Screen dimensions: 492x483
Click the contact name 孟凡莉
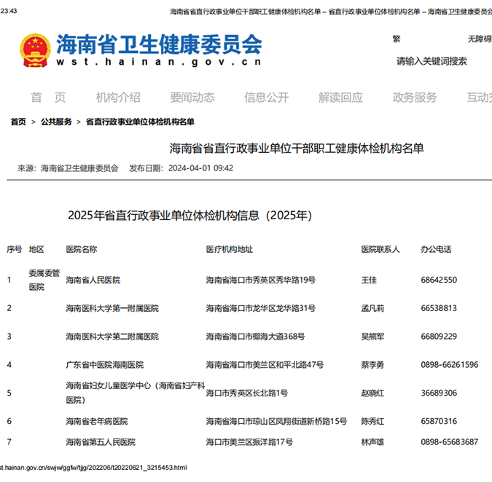coord(372,308)
